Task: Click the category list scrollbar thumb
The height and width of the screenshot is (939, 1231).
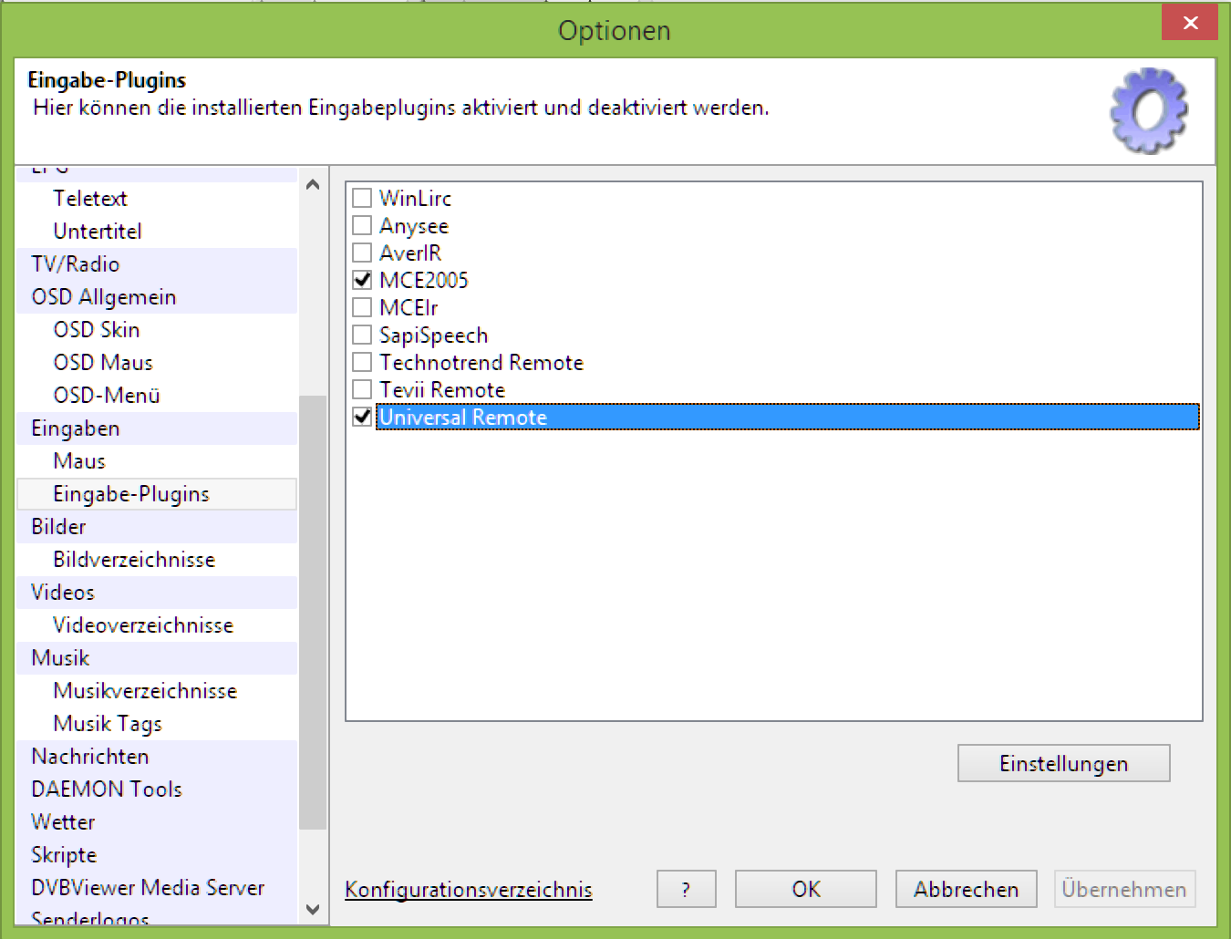Action: pyautogui.click(x=313, y=612)
